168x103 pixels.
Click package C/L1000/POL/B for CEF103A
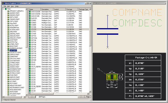coord(71,38)
